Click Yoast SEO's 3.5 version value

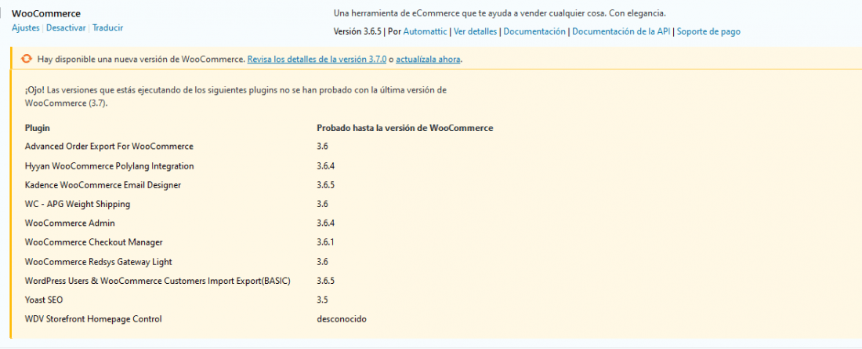pyautogui.click(x=323, y=300)
